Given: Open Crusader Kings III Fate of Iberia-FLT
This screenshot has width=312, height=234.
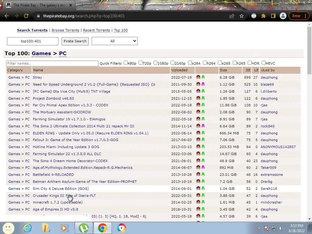Looking at the screenshot, I should click(64, 196).
